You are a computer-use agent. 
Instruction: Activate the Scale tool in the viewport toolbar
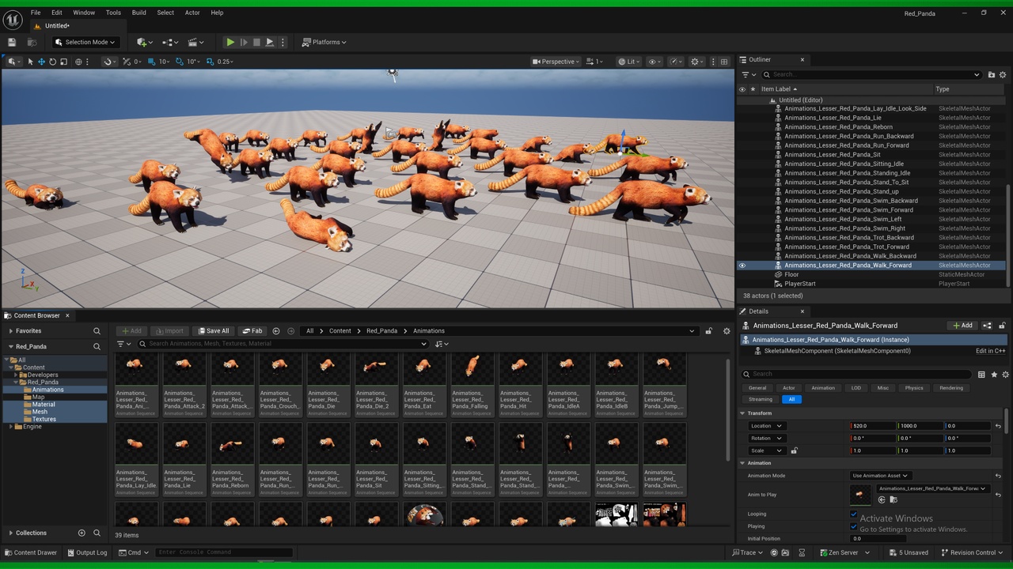[x=63, y=62]
